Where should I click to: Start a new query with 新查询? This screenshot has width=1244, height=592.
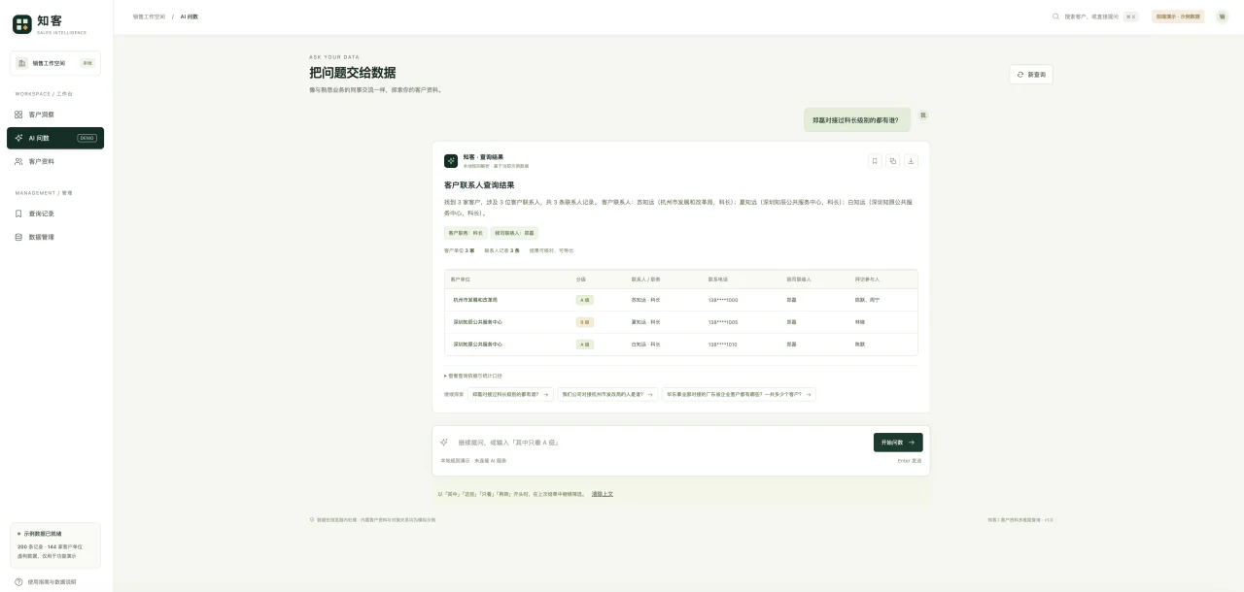[1031, 74]
